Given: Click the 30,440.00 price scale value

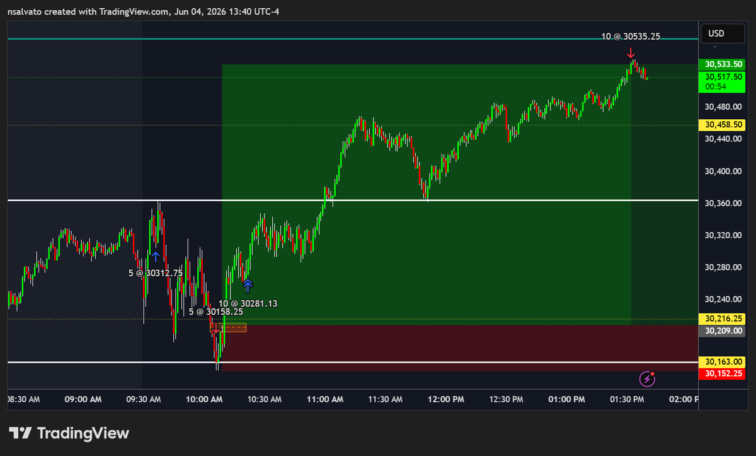Looking at the screenshot, I should tap(722, 139).
